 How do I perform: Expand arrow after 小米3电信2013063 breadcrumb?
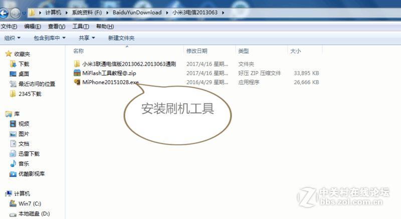[223, 13]
